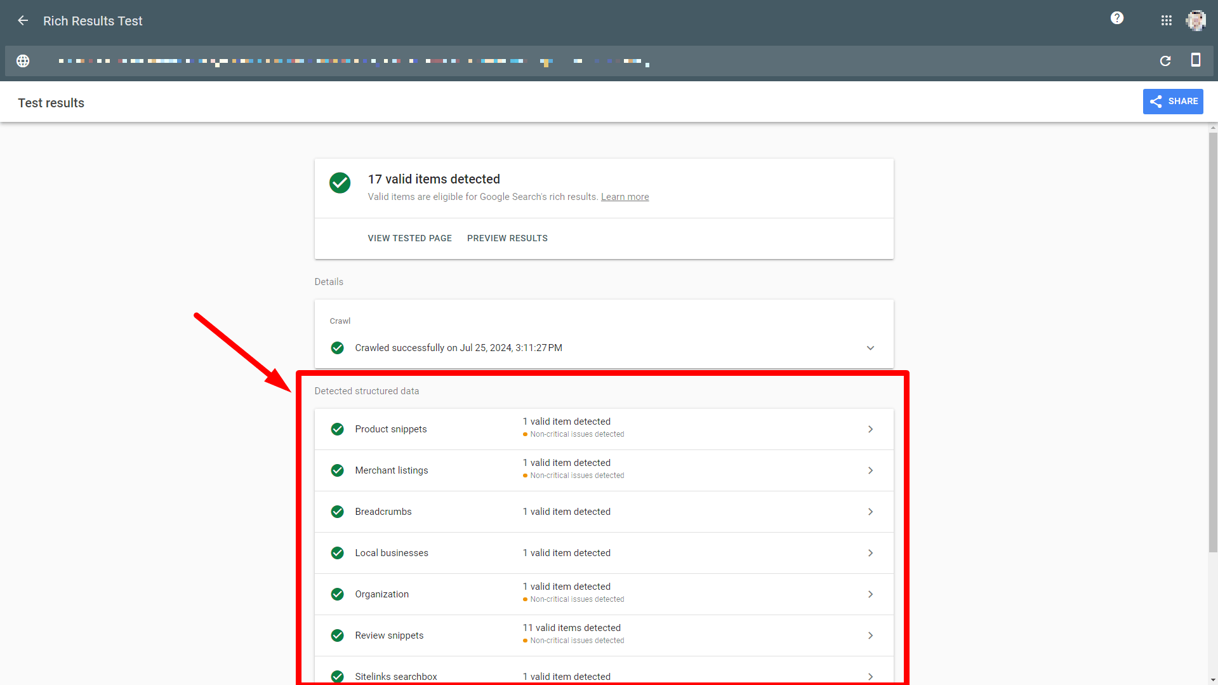Click 'Crawled successfully on Jul 25, 2024' text
This screenshot has width=1218, height=685.
(458, 348)
